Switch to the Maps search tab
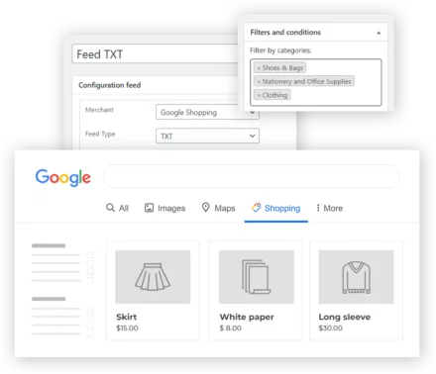The image size is (436, 374). (x=218, y=208)
